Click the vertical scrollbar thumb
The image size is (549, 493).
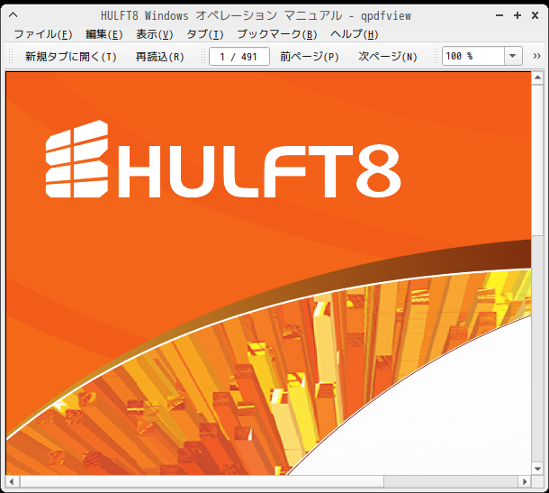pos(537,160)
